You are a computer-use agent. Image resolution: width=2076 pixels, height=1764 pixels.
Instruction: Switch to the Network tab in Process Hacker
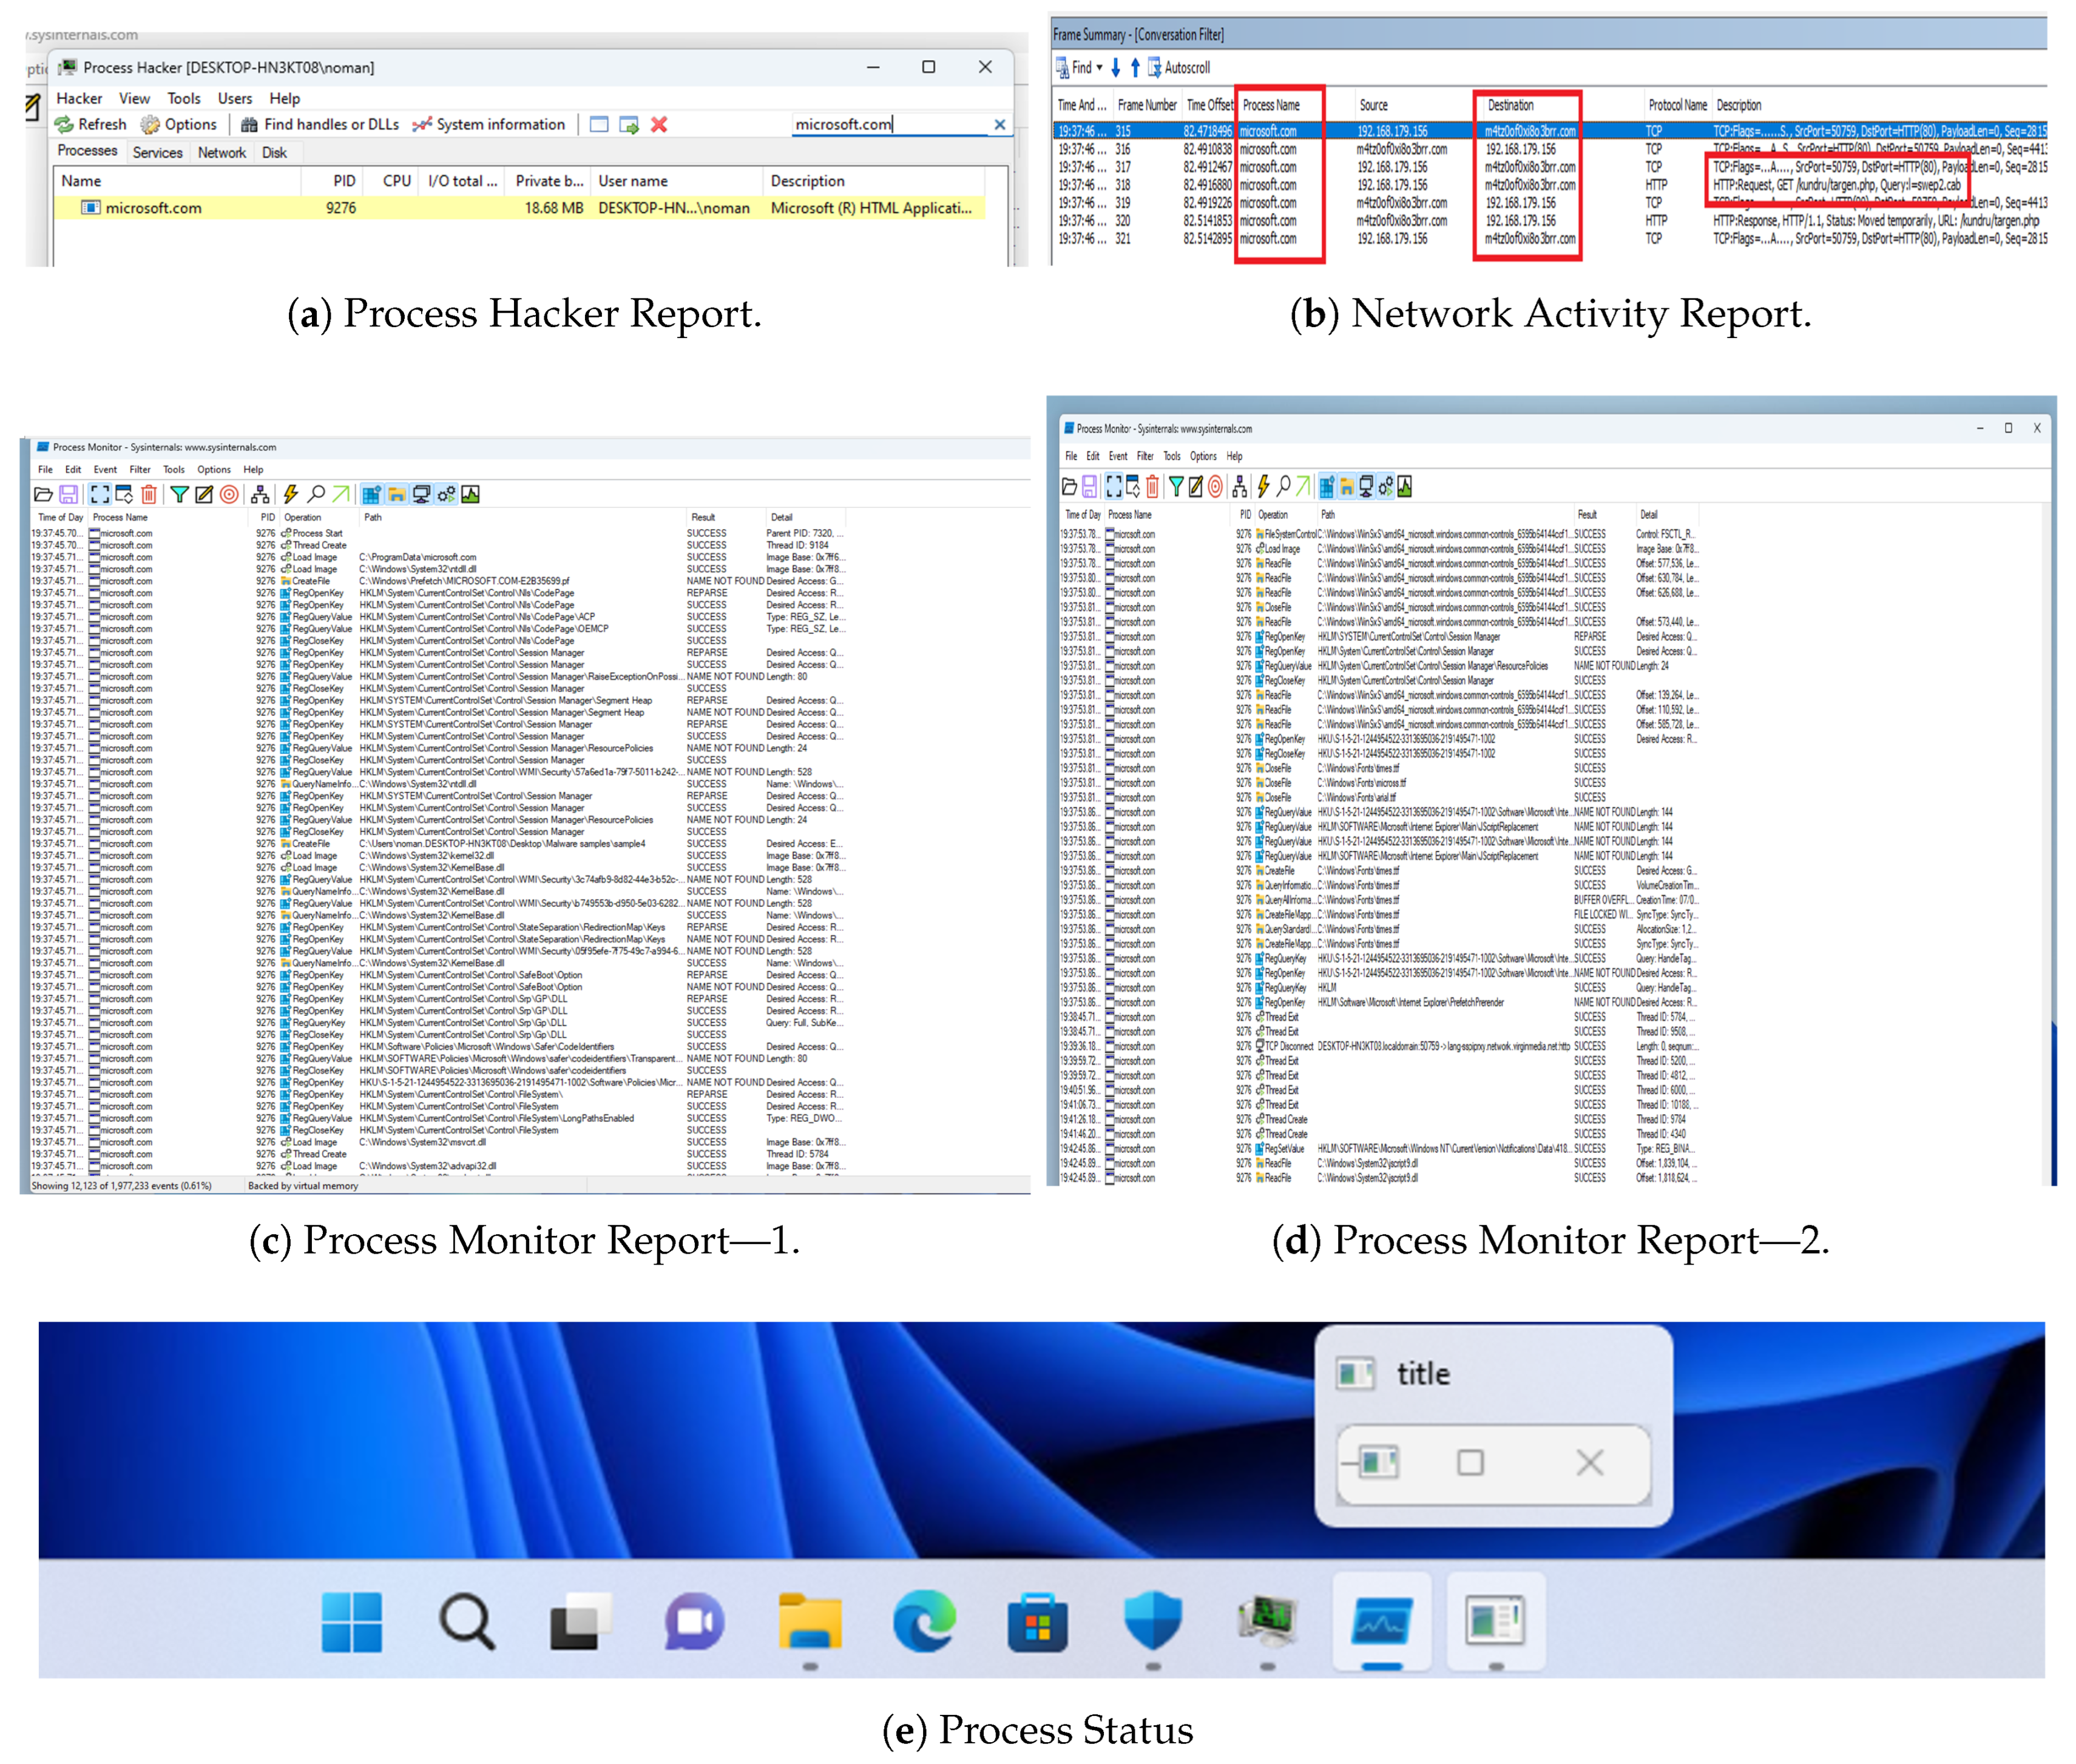[221, 153]
